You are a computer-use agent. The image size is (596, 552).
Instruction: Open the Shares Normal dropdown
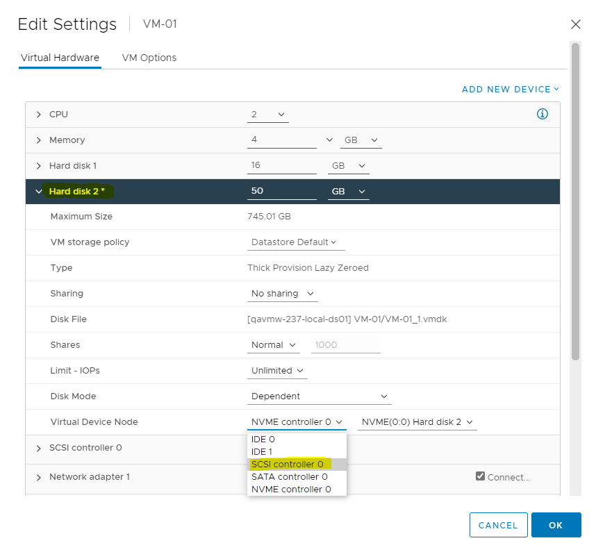pyautogui.click(x=273, y=345)
